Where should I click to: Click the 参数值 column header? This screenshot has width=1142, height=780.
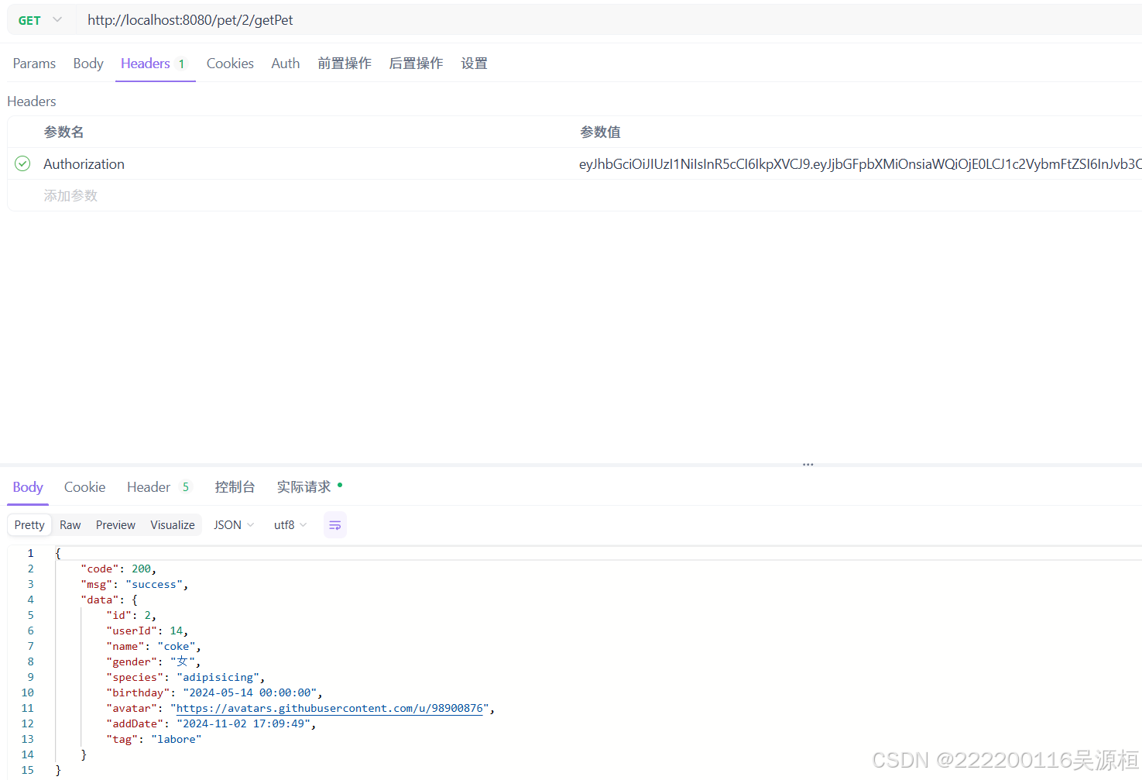(600, 132)
